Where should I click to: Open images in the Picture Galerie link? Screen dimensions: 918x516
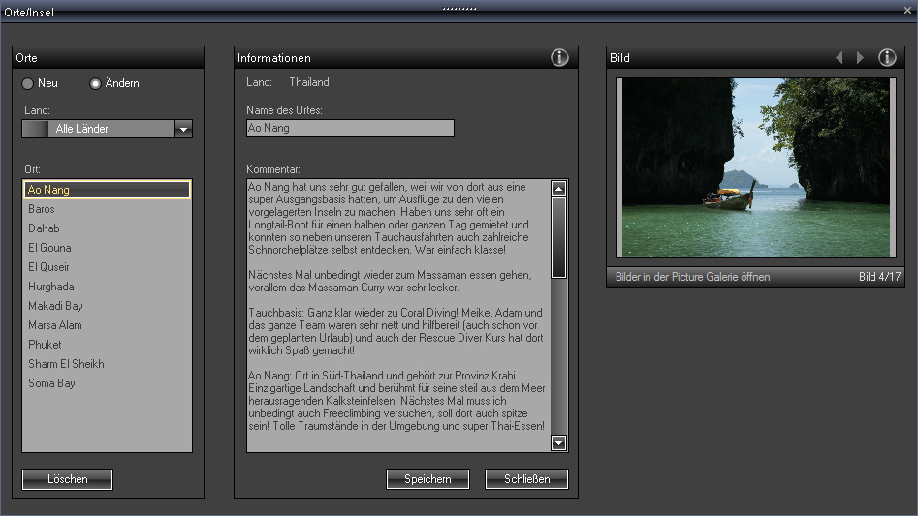coord(692,277)
